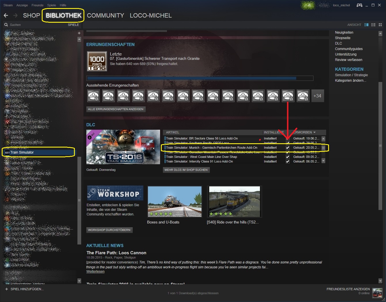Select Intercity Class 91 Loco Add-On row
The image size is (386, 302).
coord(242,162)
